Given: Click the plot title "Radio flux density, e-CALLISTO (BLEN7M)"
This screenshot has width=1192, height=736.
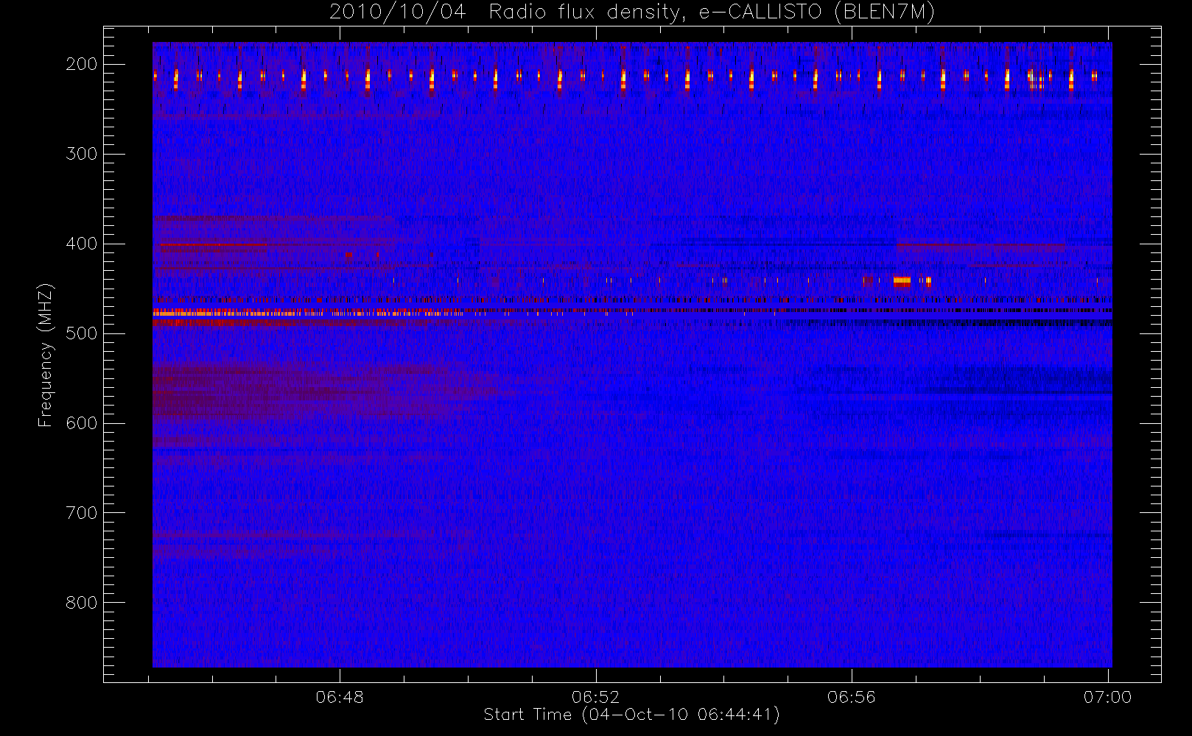Looking at the screenshot, I should [x=712, y=13].
